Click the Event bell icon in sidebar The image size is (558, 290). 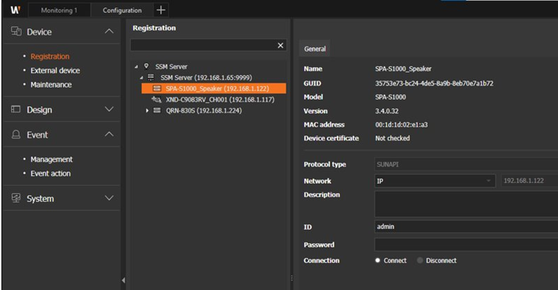point(16,135)
